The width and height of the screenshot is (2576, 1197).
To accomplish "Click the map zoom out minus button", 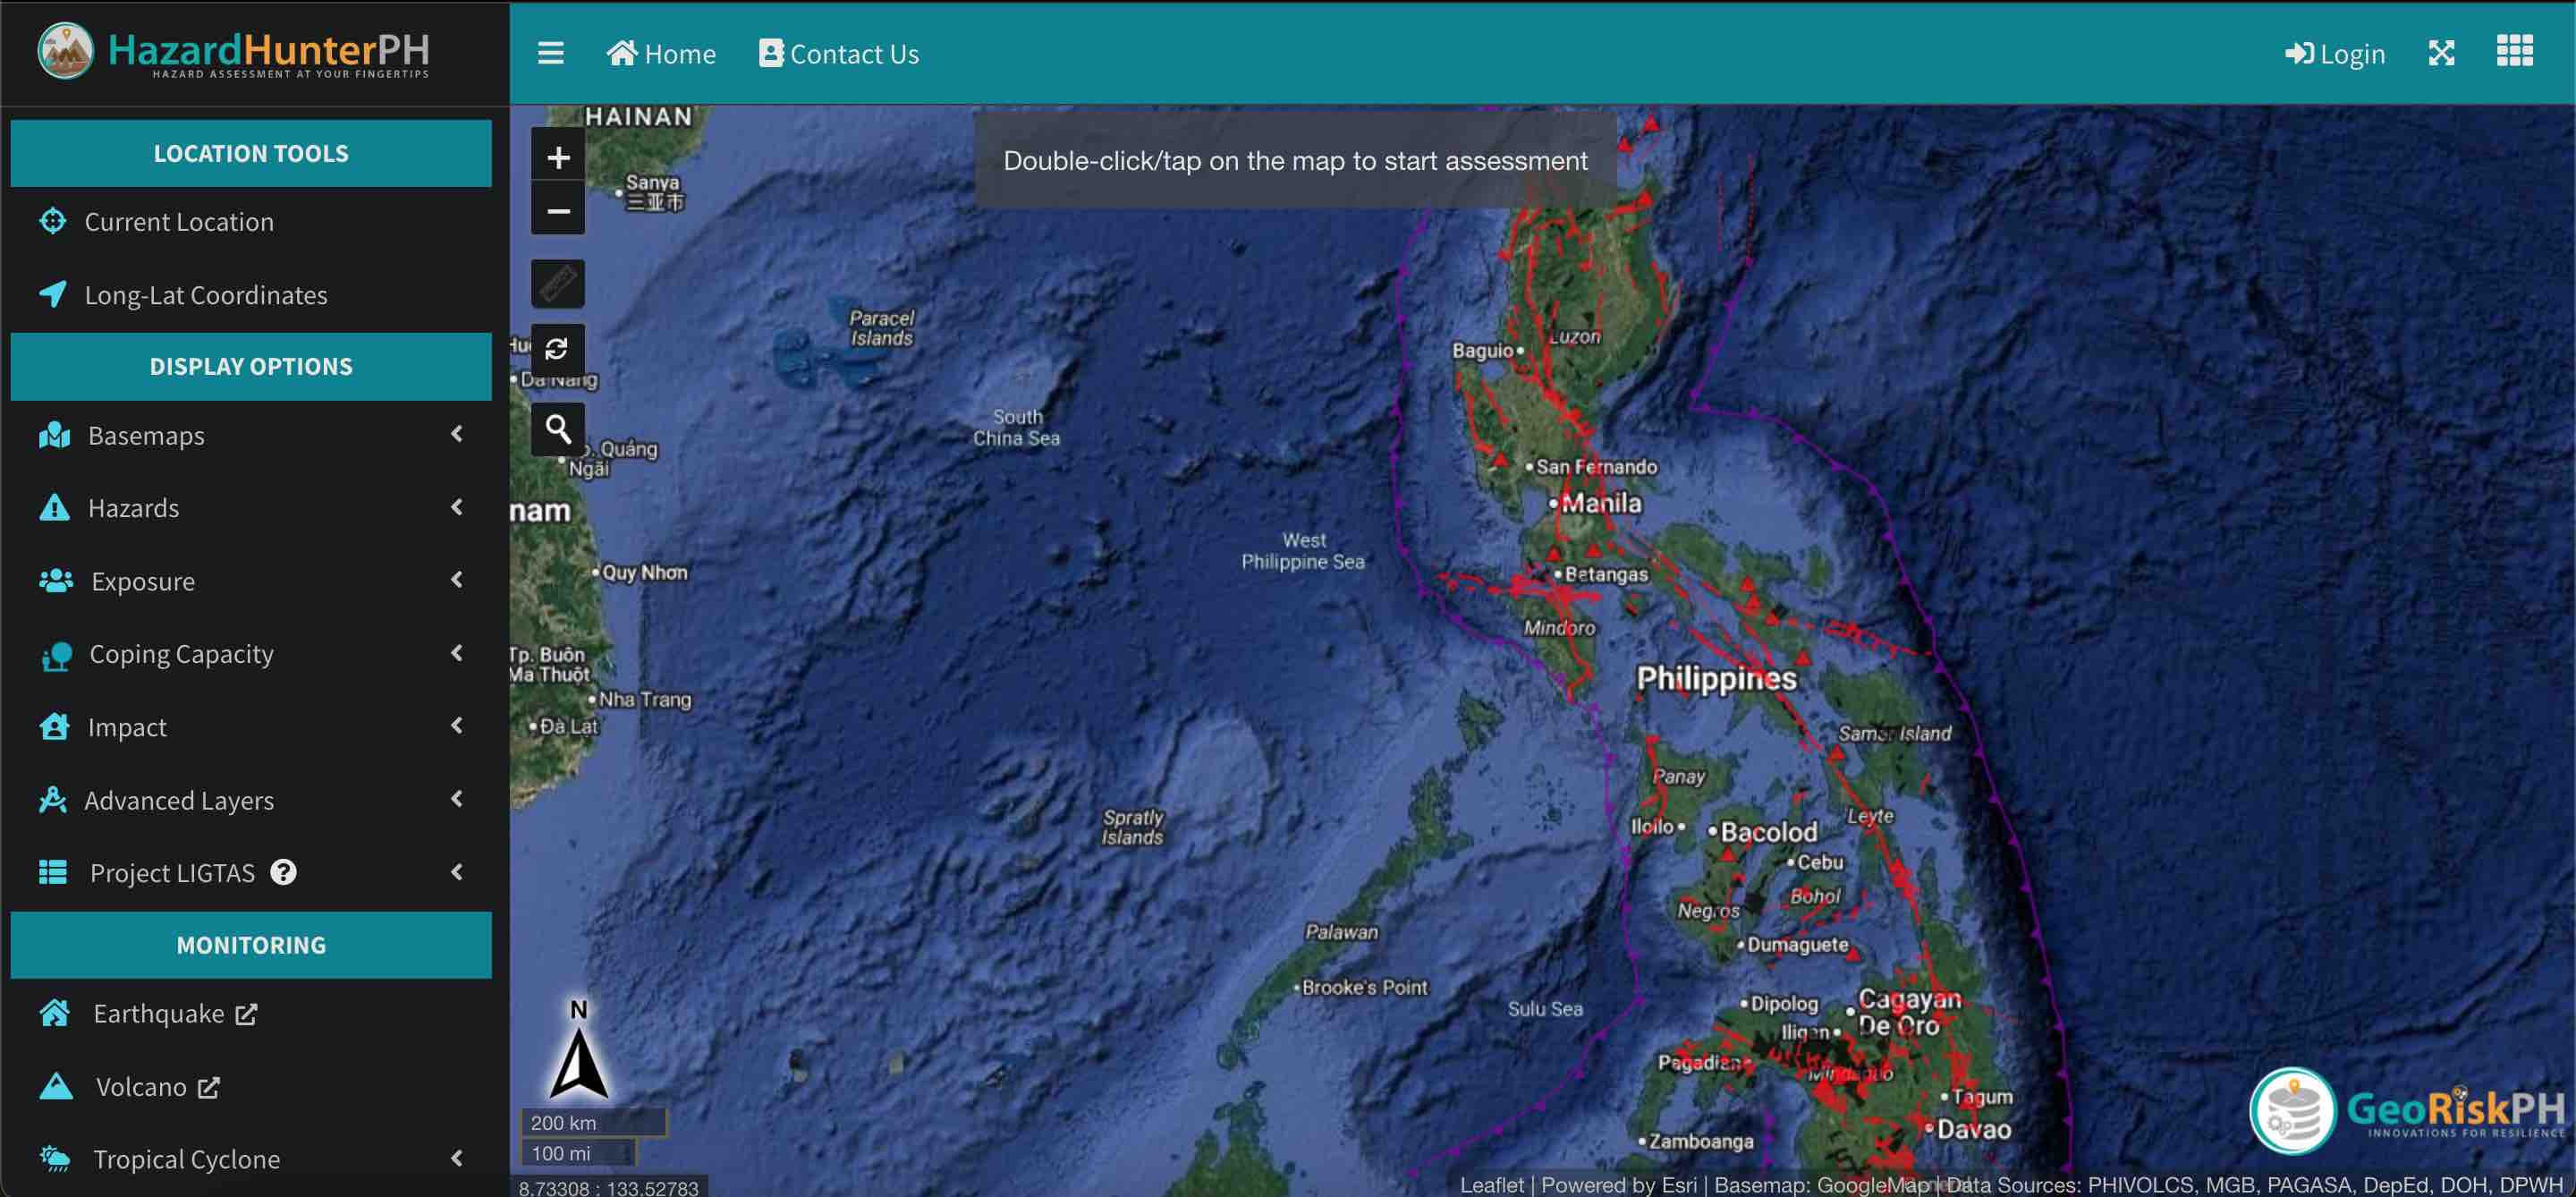I will (558, 211).
